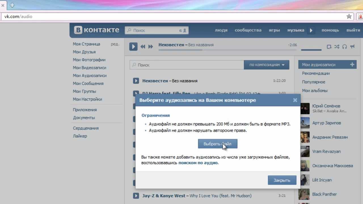Skip to next track in player
This screenshot has width=363, height=204.
point(151,47)
